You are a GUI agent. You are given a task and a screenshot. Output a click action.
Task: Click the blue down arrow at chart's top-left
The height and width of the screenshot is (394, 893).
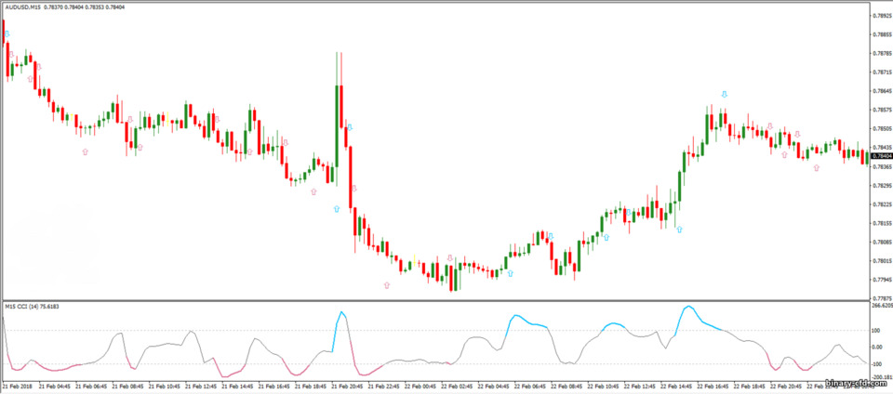coord(7,34)
